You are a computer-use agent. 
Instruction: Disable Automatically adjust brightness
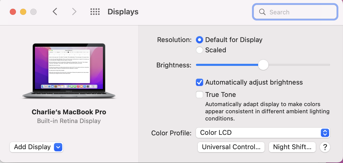[200, 82]
